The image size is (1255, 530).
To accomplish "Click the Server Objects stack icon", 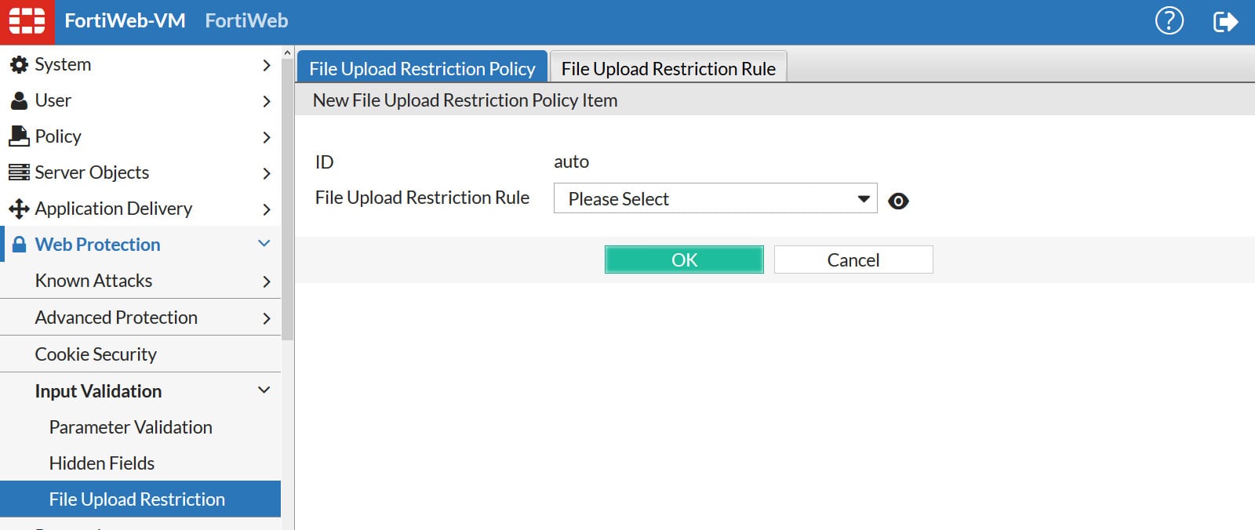I will point(19,172).
